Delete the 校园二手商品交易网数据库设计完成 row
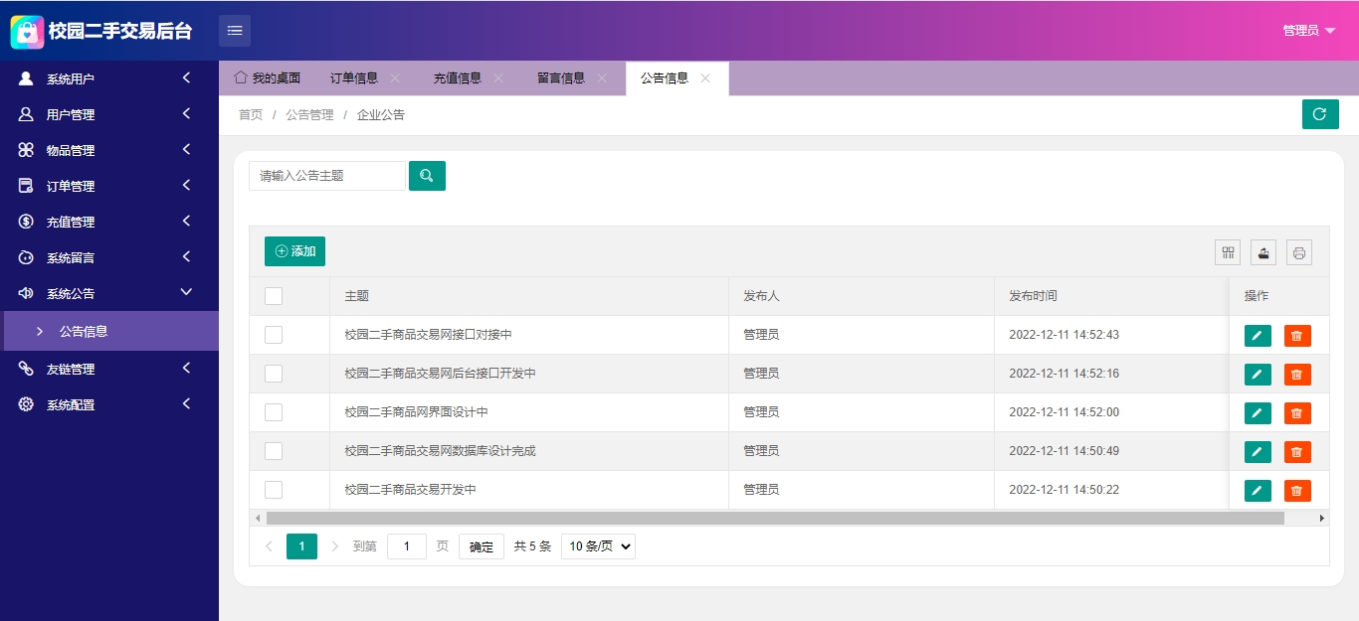 point(1297,452)
